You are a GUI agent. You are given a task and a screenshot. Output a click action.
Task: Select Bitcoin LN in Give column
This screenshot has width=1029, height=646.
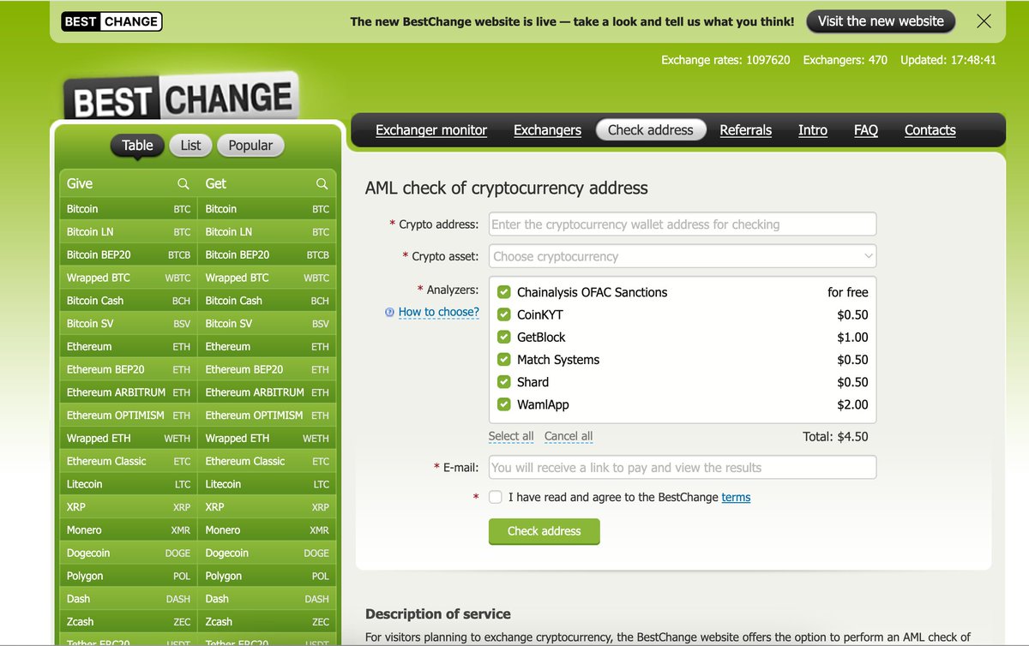tap(129, 232)
